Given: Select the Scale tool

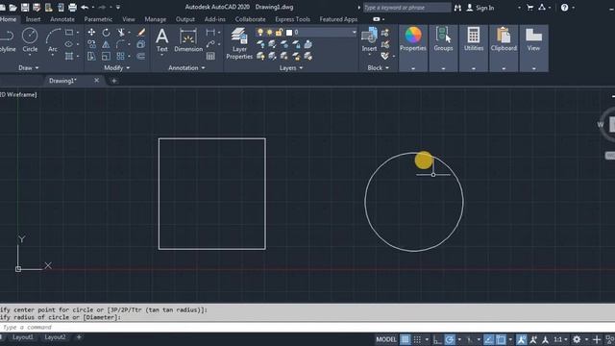Looking at the screenshot, I should [106, 56].
